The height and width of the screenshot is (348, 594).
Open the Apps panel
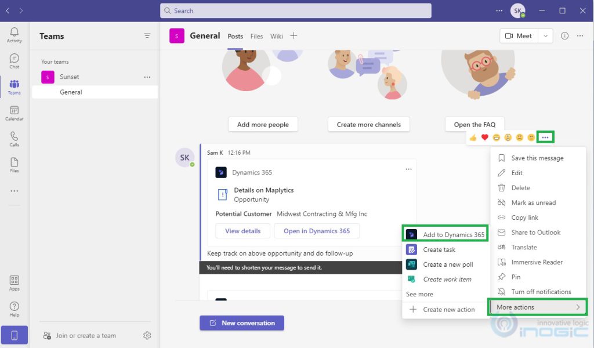click(x=15, y=282)
